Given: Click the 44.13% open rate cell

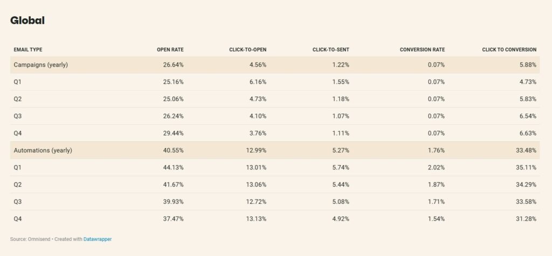Looking at the screenshot, I should coord(174,168).
